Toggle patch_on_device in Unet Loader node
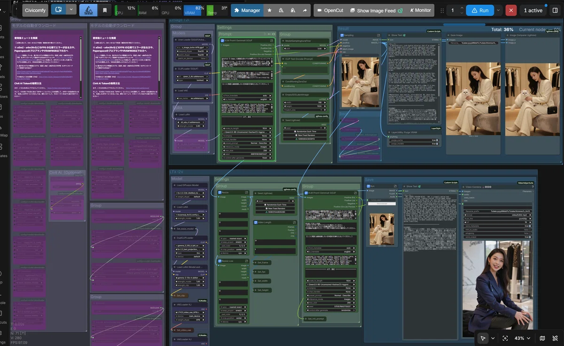Image resolution: width=564 pixels, height=346 pixels. pos(191,58)
